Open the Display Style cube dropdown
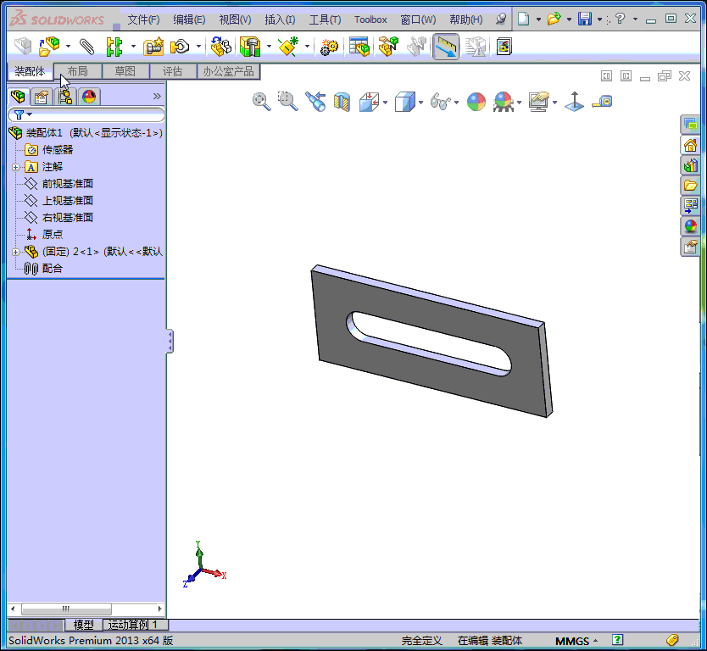The height and width of the screenshot is (651, 707). coord(420,103)
